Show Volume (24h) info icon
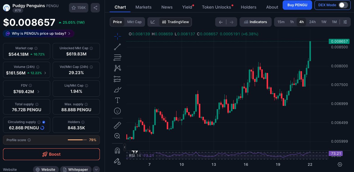354x172 pixels. click(x=38, y=67)
